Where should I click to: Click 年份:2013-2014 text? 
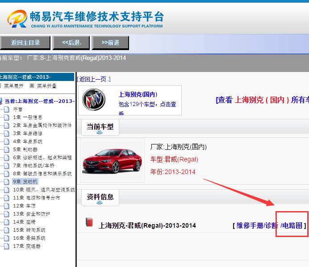(x=173, y=172)
